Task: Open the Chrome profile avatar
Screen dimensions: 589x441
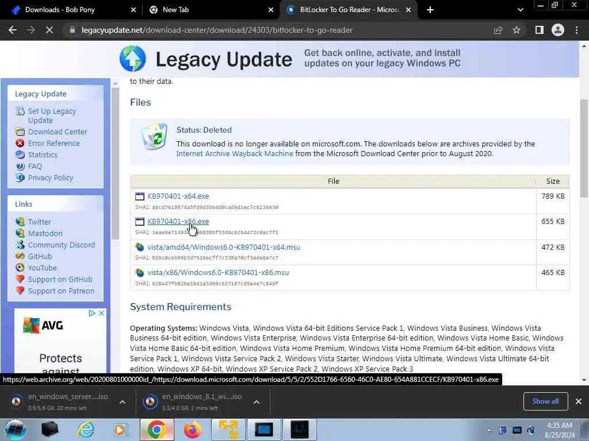Action: tap(558, 30)
